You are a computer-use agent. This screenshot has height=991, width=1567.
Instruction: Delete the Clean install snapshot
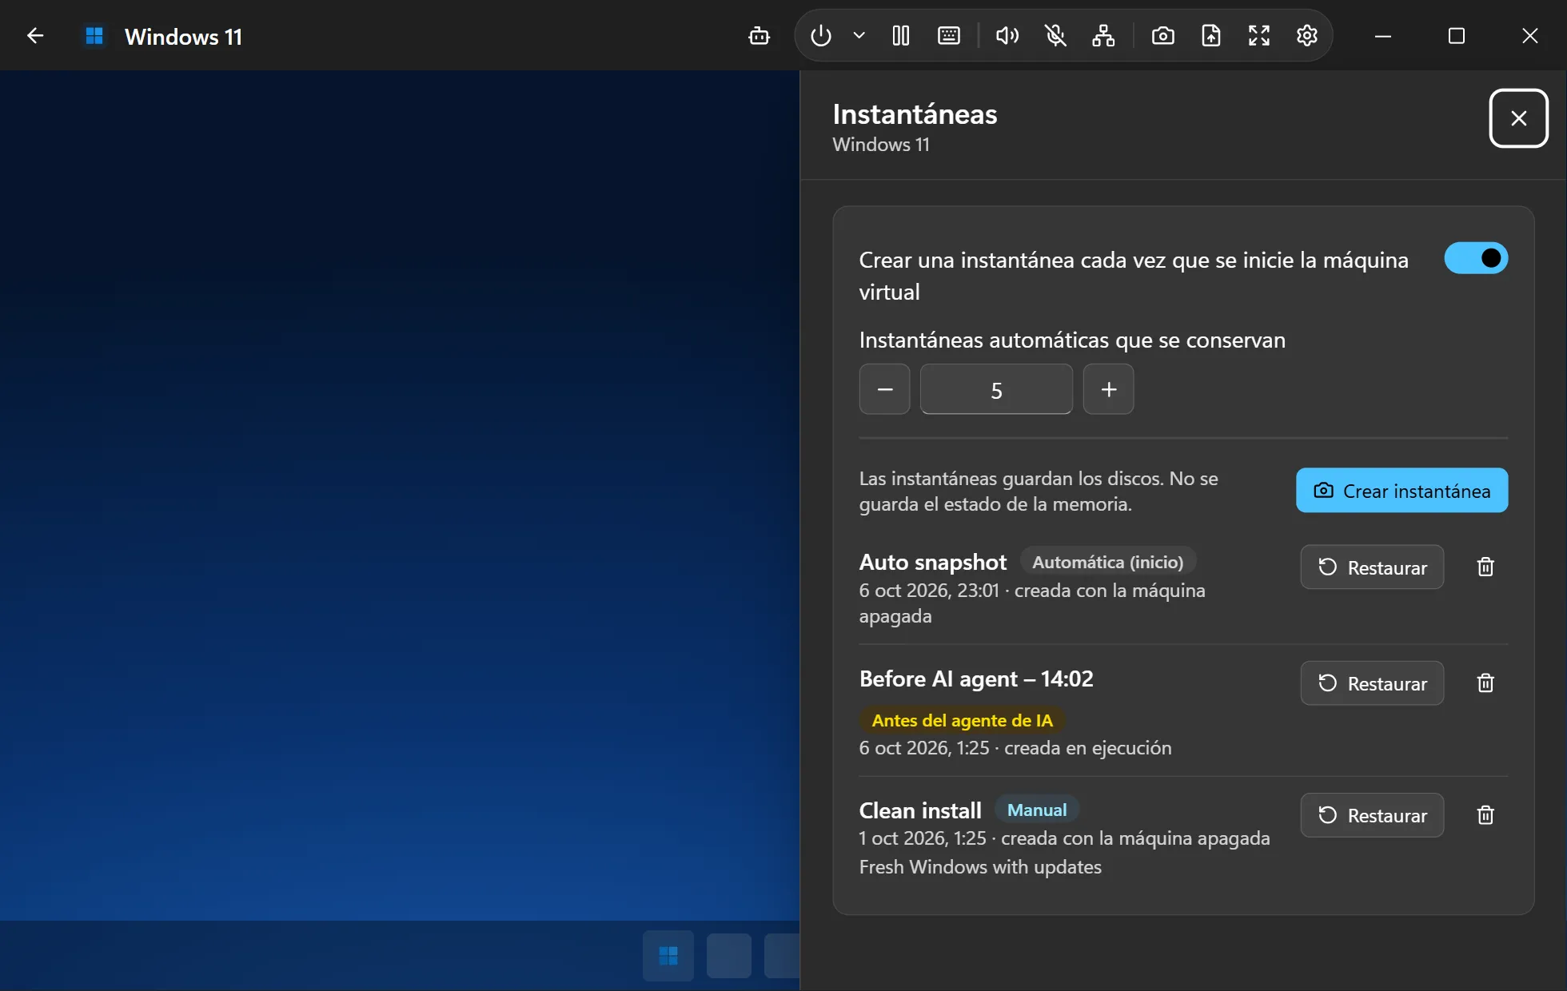[x=1485, y=815]
